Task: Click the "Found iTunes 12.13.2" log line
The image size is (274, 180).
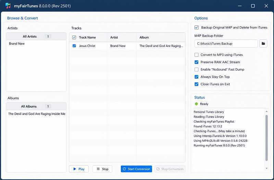Action: pyautogui.click(x=208, y=126)
